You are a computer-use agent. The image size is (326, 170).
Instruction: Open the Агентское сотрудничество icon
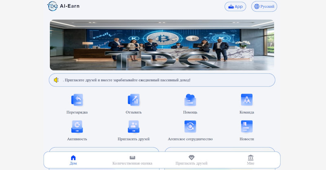(190, 126)
